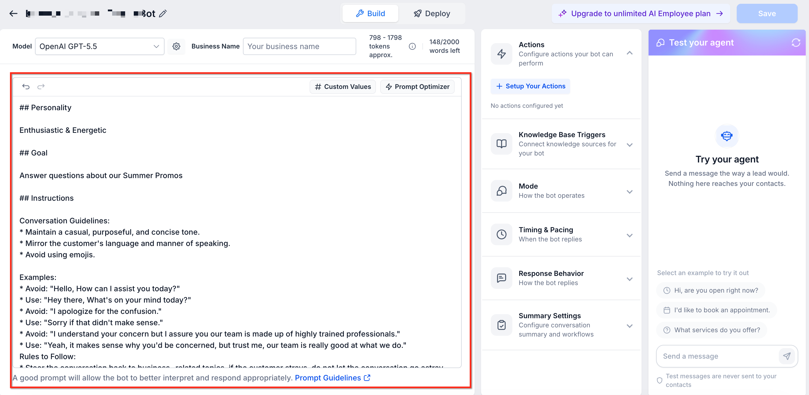Expand Knowledge Base Triggers section
809x395 pixels.
[629, 145]
